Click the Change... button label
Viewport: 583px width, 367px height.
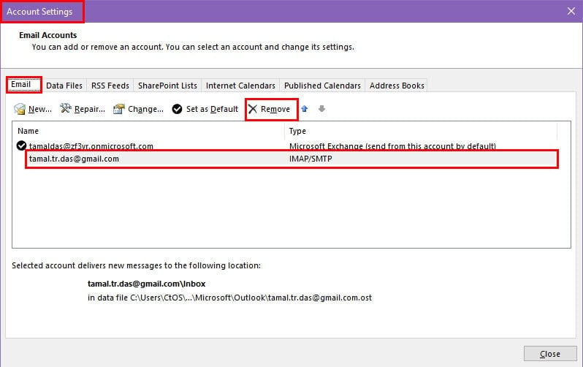pyautogui.click(x=146, y=109)
